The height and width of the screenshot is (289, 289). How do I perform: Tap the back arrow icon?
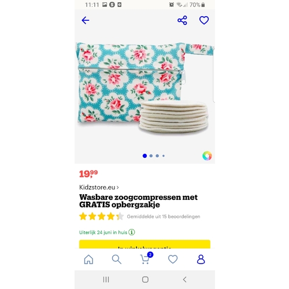86,20
